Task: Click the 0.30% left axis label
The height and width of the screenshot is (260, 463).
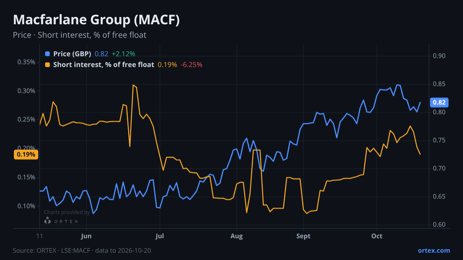Action: 26,91
